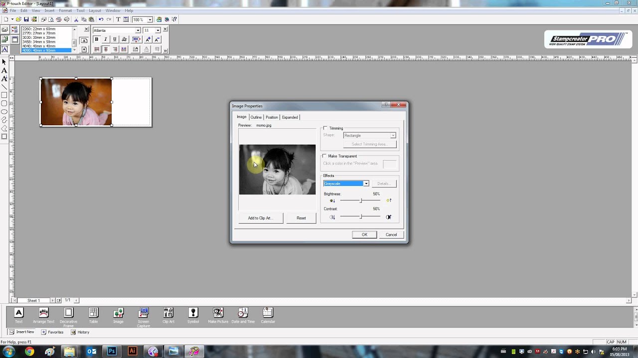Open Illustrator from taskbar
The height and width of the screenshot is (358, 638).
(132, 352)
